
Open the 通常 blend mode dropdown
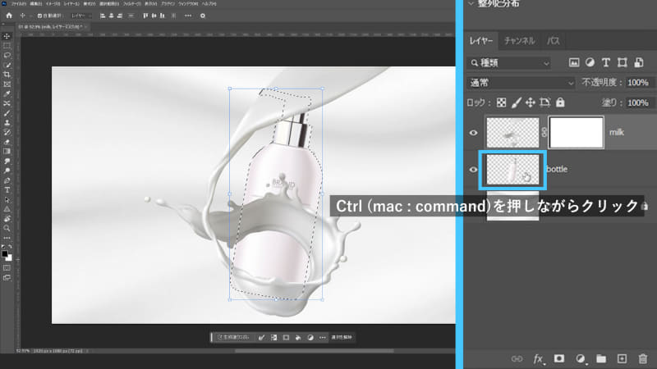coord(521,83)
